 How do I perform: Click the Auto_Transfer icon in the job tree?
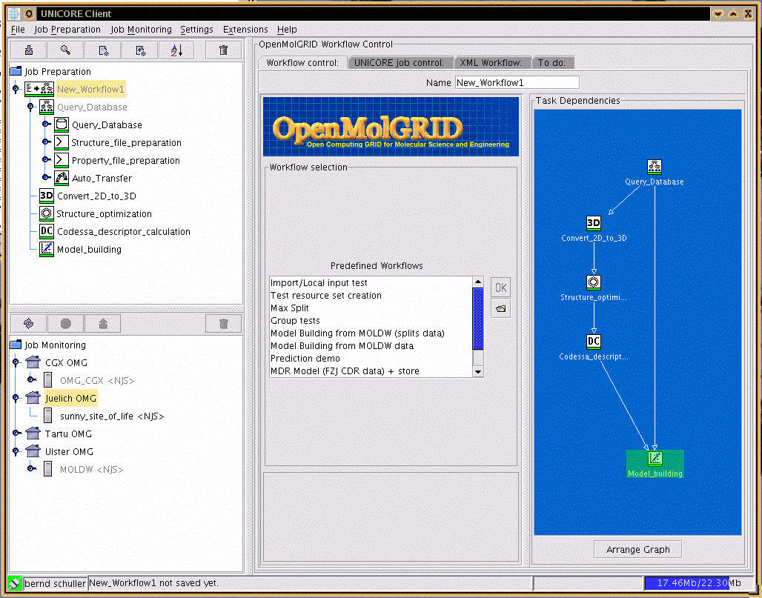[62, 178]
